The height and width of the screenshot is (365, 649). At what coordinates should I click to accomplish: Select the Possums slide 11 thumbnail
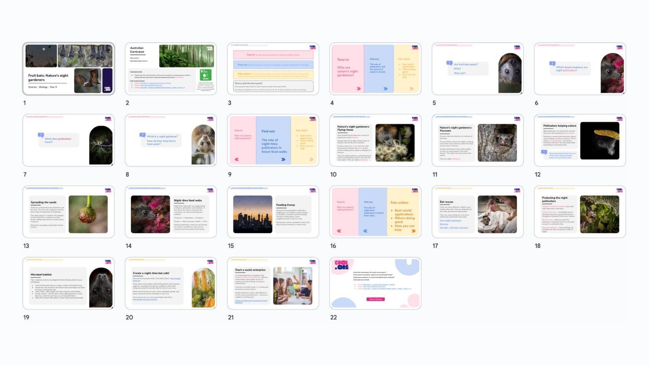pos(478,140)
